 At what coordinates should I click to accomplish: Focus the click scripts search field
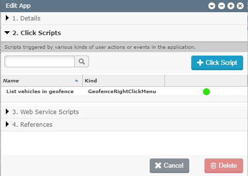click(40, 61)
